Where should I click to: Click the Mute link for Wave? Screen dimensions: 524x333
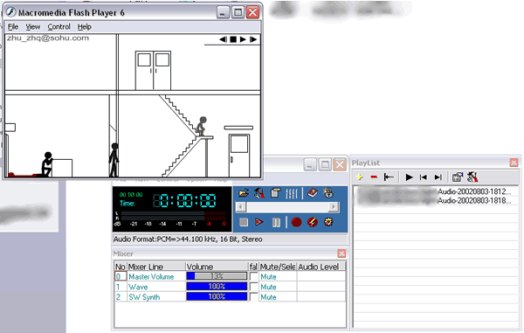coord(268,287)
